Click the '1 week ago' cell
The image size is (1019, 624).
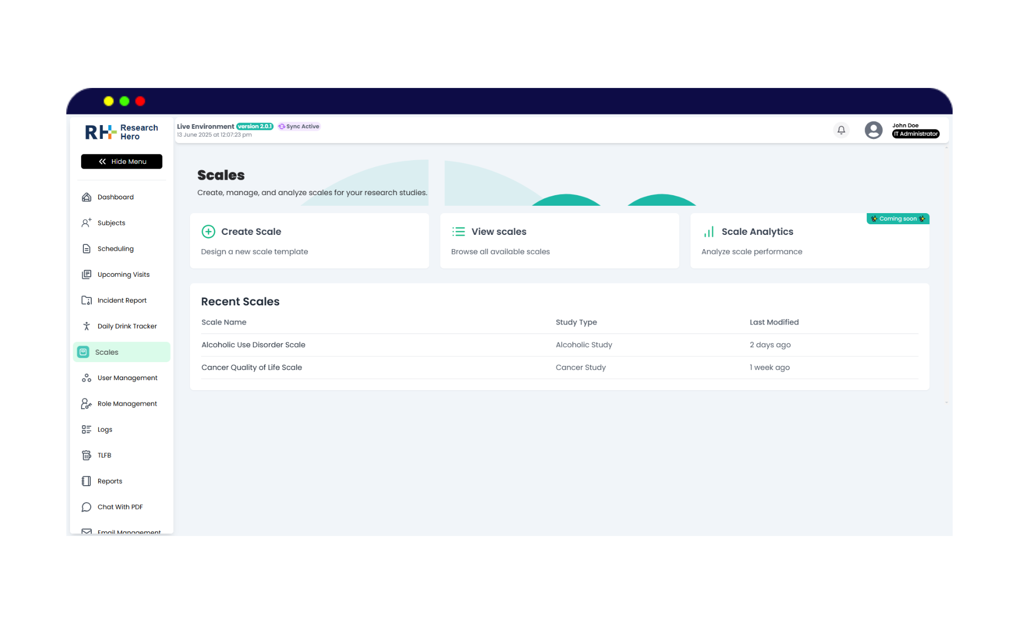coord(770,367)
